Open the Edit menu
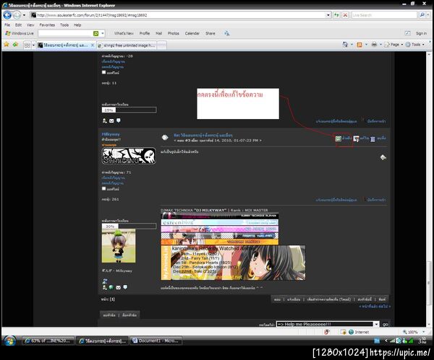The image size is (434, 360). tap(18, 25)
